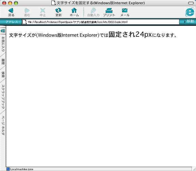Click the 進む forward arrow icon

pos(27,11)
